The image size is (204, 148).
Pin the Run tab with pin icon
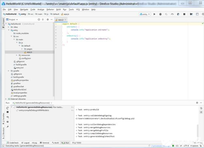pyautogui.click(x=7, y=127)
